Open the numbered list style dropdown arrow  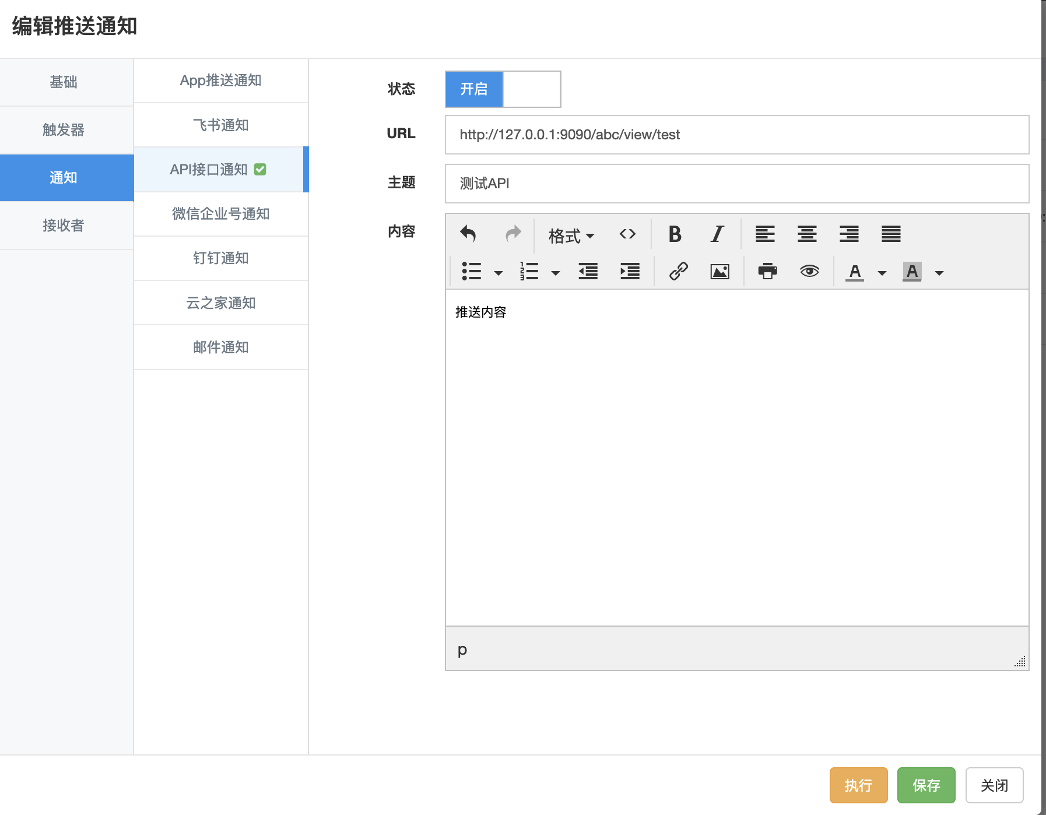pyautogui.click(x=556, y=273)
